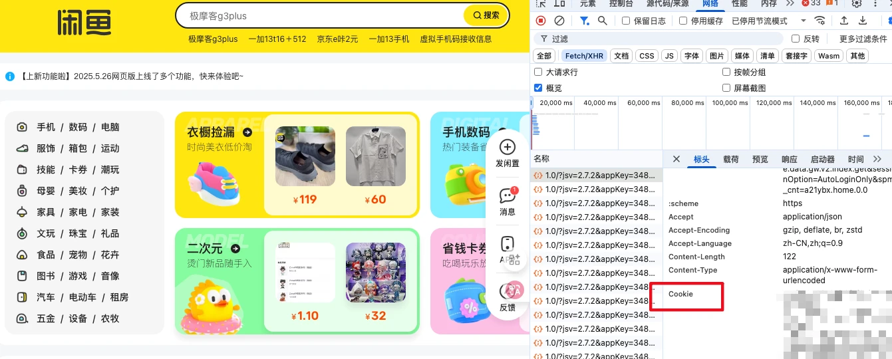Filter requests by Wasm
Viewport: 892px width, 359px height.
coord(829,56)
